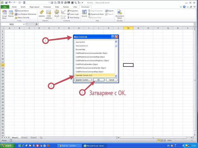Click OK in More Controls dialog
This screenshot has height=148, width=198.
pos(99,80)
